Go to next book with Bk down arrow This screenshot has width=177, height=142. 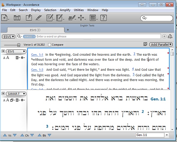pyautogui.click(x=50, y=135)
